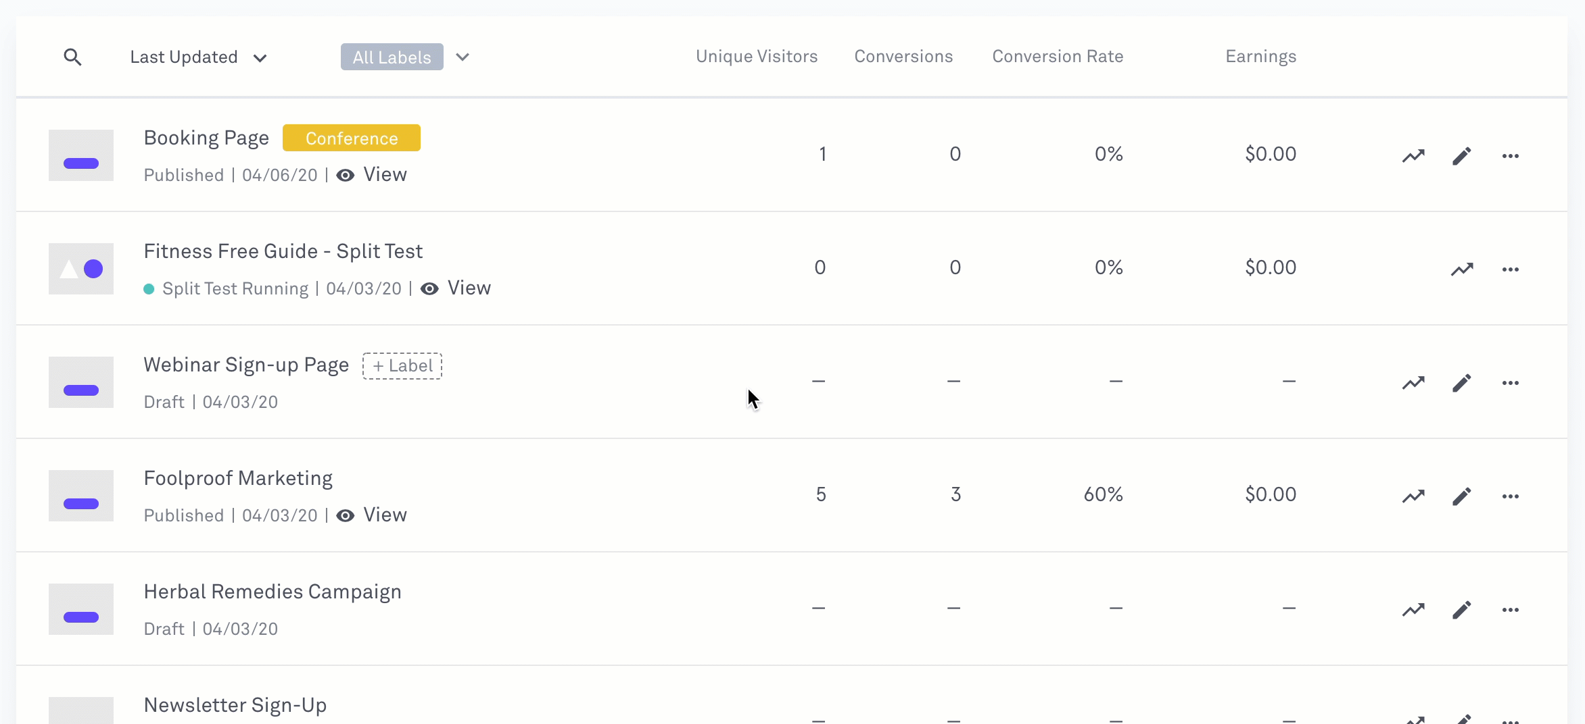Open the ellipsis menu for Webinar Sign-up Page
Viewport: 1585px width, 724px height.
pyautogui.click(x=1511, y=382)
